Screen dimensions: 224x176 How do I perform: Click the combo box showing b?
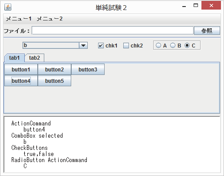(x=55, y=45)
